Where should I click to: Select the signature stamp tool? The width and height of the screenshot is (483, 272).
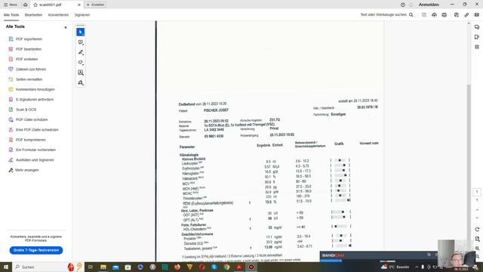click(81, 82)
